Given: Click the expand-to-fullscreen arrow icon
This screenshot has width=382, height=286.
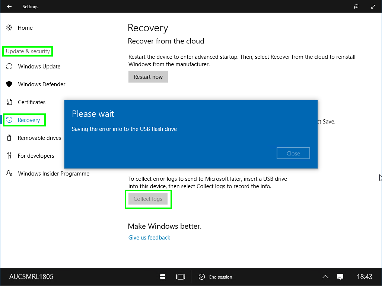Looking at the screenshot, I should [373, 6].
